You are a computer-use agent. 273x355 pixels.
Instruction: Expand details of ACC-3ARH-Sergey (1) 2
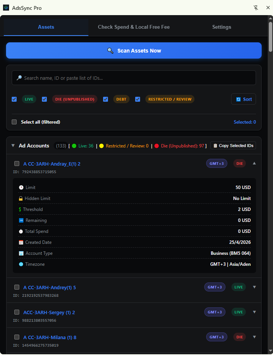click(254, 312)
